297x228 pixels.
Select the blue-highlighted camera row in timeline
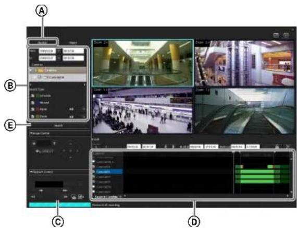coord(109,172)
